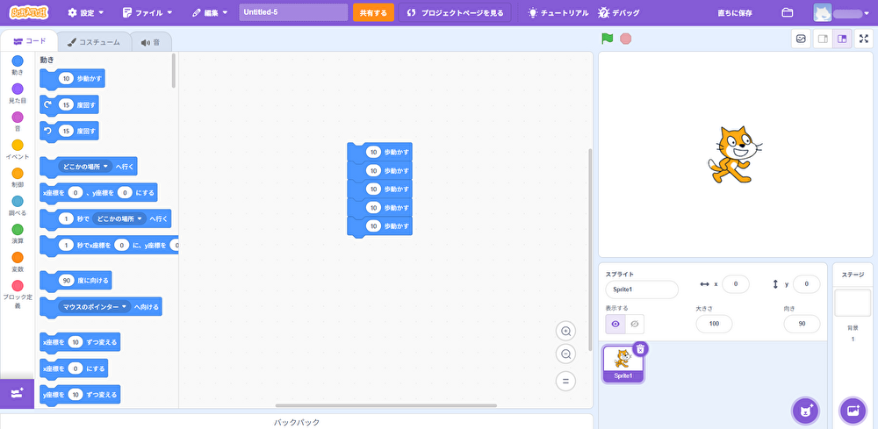Click the x座標を 0、y座標を 0 にする block

click(x=98, y=193)
